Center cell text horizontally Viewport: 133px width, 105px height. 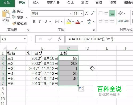point(106,22)
